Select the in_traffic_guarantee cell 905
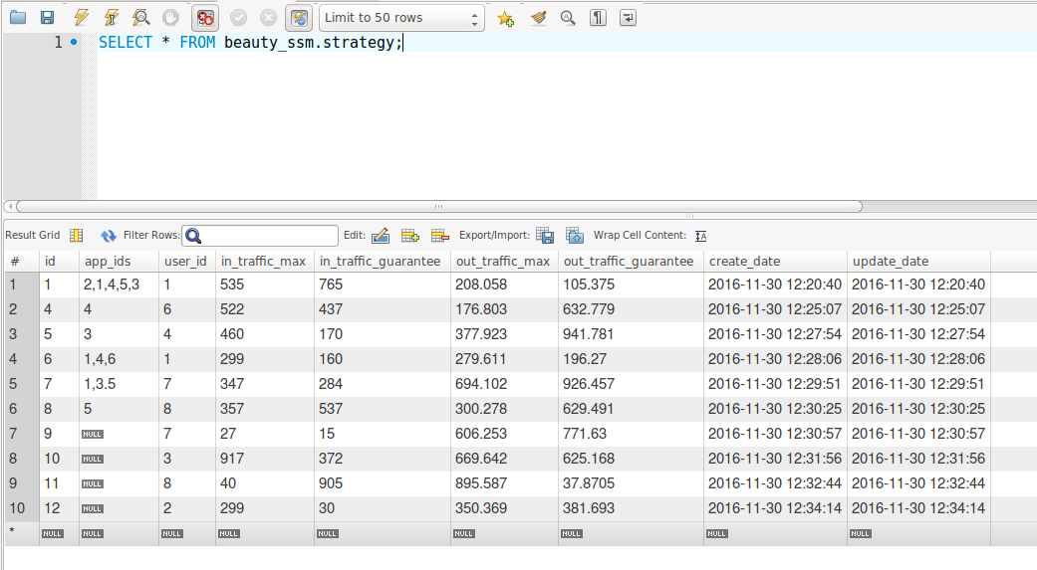1037x570 pixels. tap(383, 483)
